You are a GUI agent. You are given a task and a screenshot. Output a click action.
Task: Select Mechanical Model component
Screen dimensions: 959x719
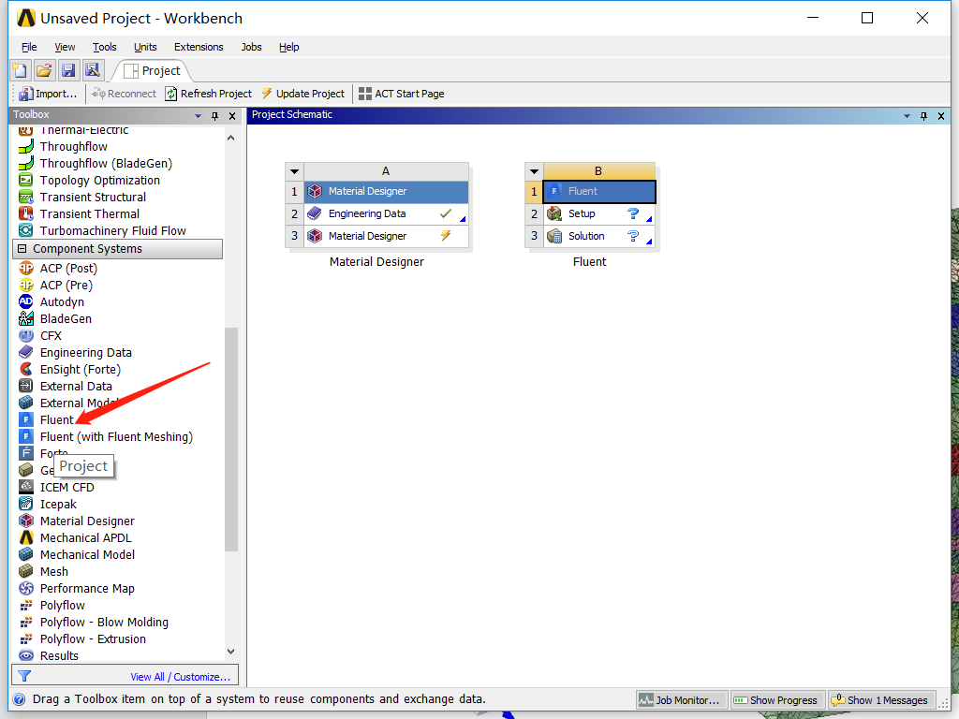87,554
